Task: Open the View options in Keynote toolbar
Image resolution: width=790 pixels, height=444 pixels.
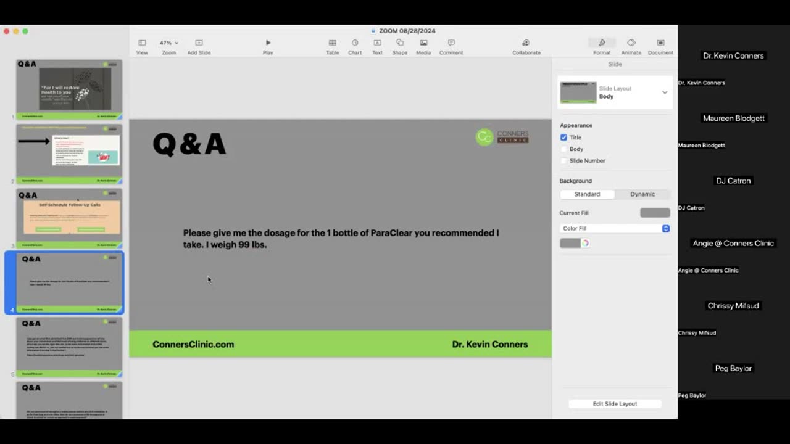Action: tap(142, 47)
